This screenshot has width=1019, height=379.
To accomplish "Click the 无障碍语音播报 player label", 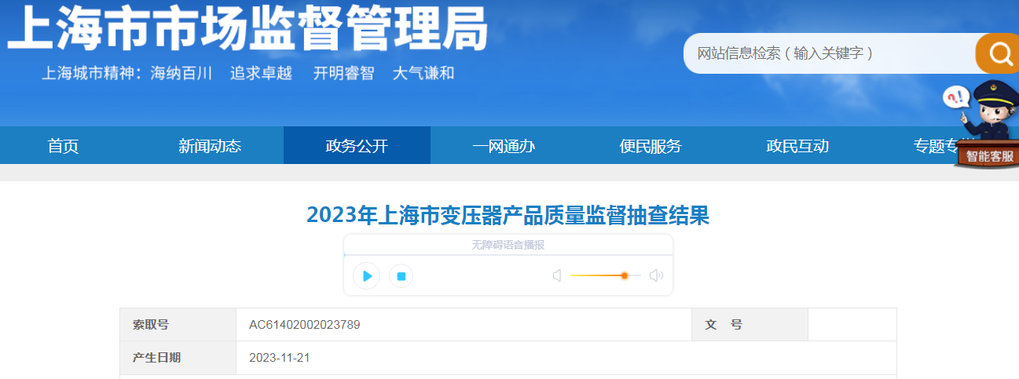I will (x=508, y=245).
